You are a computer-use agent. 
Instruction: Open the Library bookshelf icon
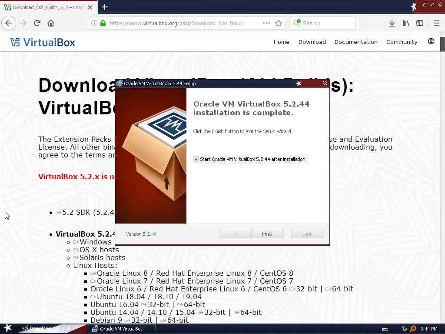[x=406, y=23]
